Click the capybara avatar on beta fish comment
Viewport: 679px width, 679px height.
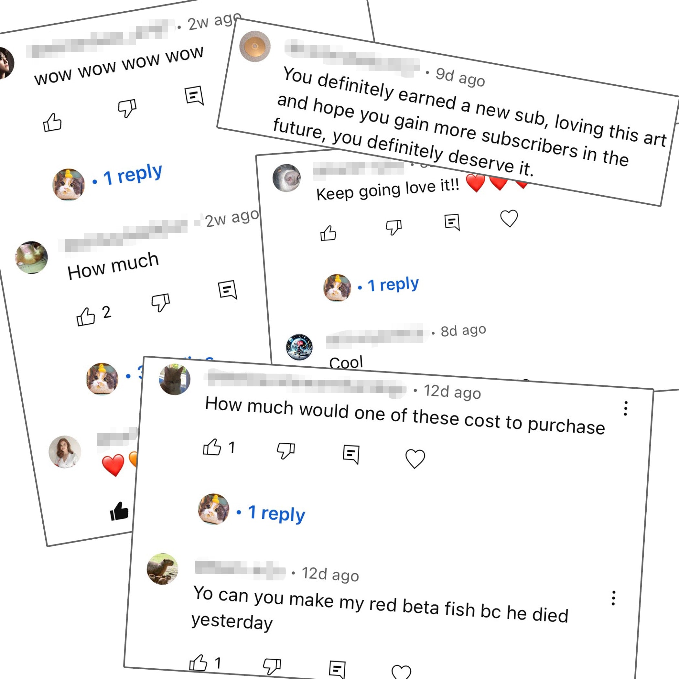[162, 569]
